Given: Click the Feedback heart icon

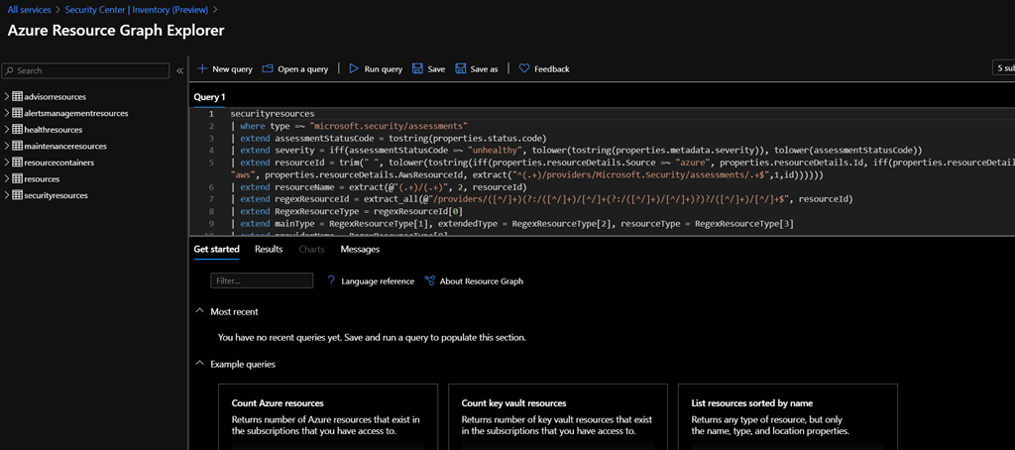Looking at the screenshot, I should point(524,69).
